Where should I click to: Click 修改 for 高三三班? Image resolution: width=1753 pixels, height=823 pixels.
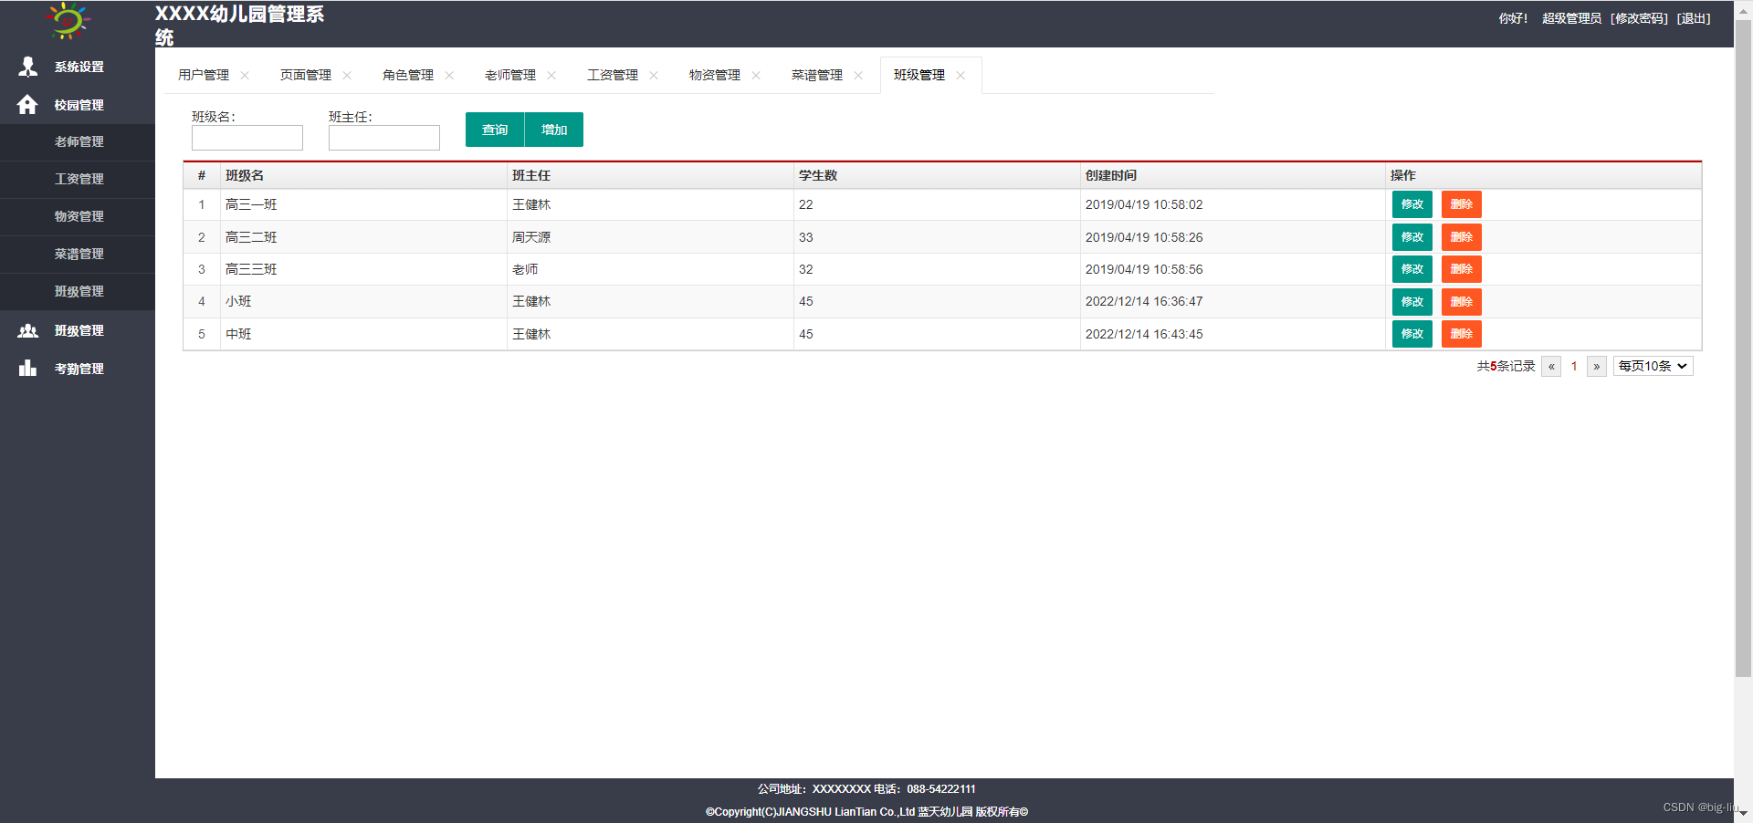pos(1412,269)
